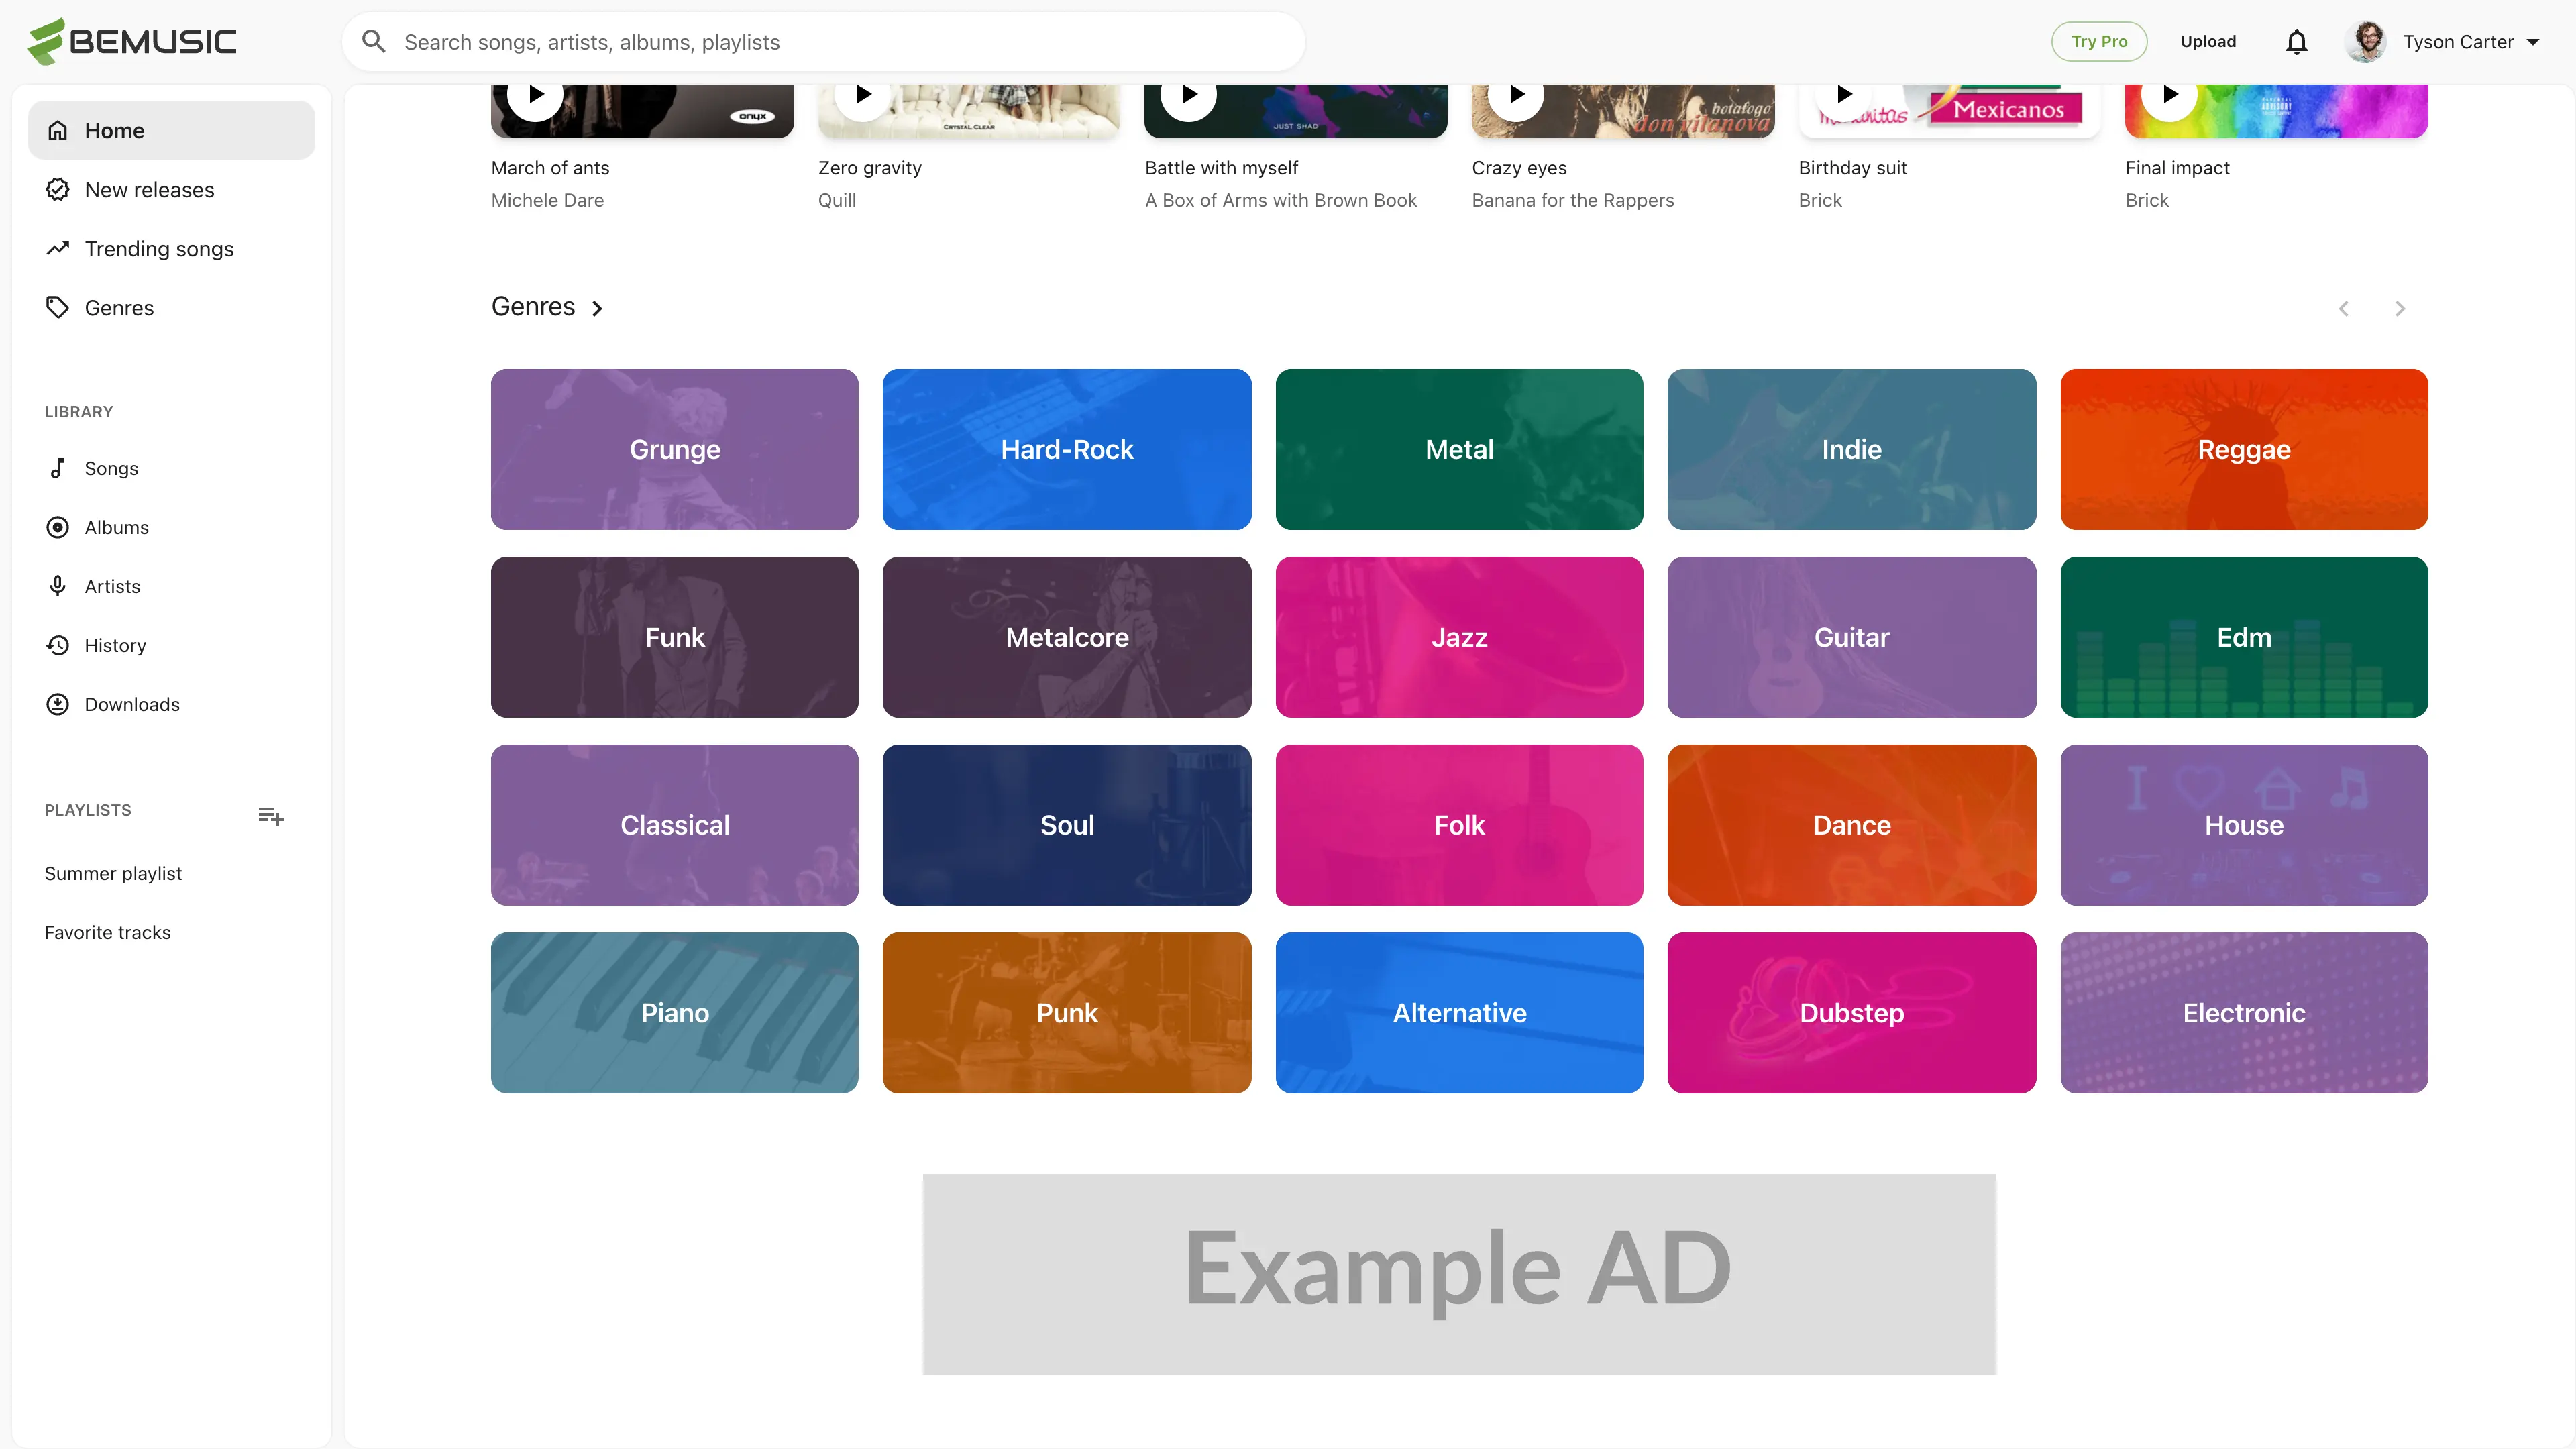2576x1449 pixels.
Task: Open the notifications bell
Action: click(2297, 42)
